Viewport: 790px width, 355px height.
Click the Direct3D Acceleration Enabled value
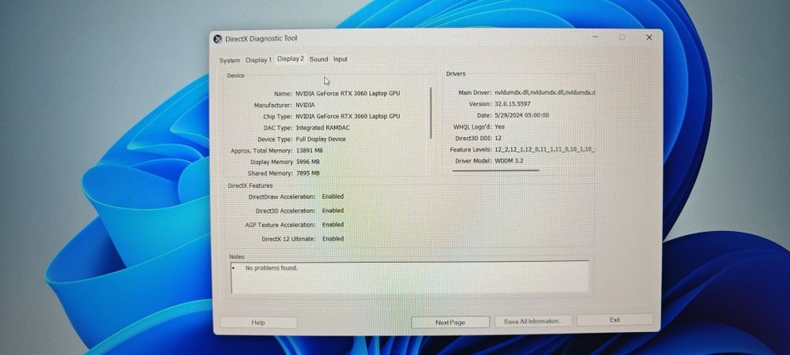[333, 211]
